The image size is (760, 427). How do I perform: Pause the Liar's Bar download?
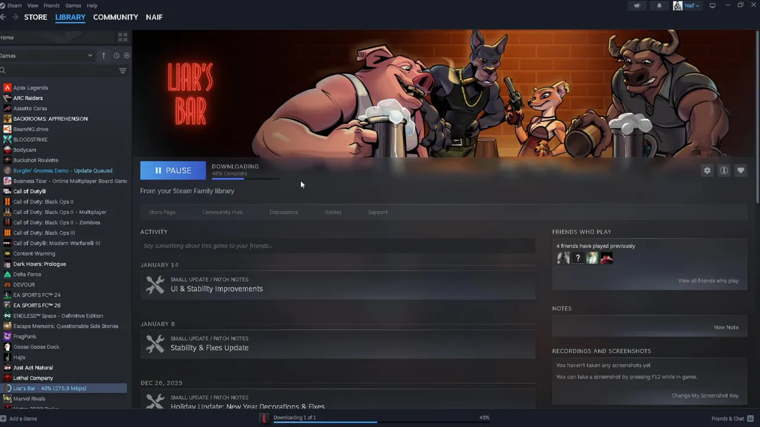tap(173, 170)
